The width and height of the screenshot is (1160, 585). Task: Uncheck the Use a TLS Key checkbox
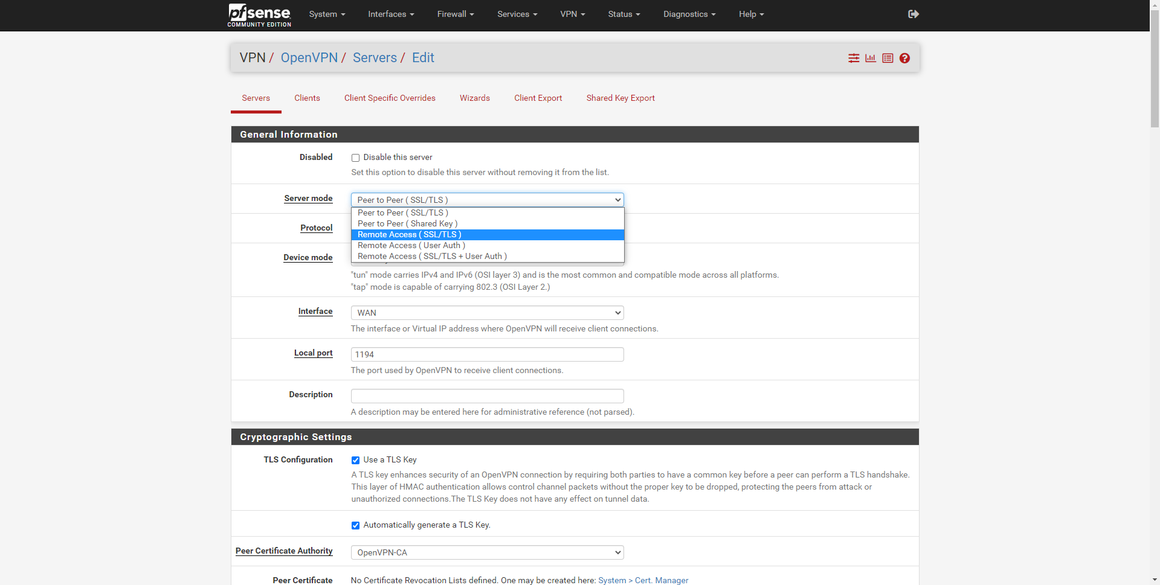pyautogui.click(x=355, y=460)
